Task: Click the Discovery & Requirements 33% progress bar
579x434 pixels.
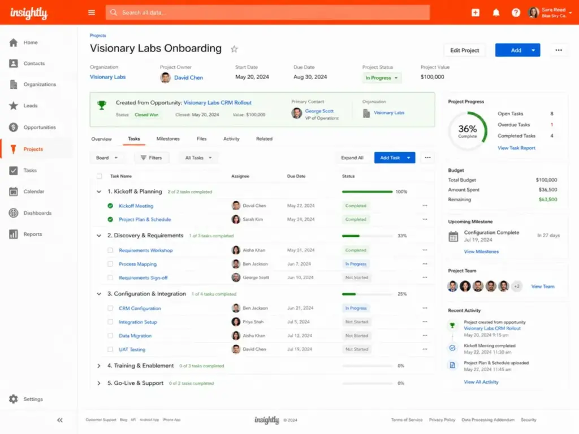Action: pos(367,236)
